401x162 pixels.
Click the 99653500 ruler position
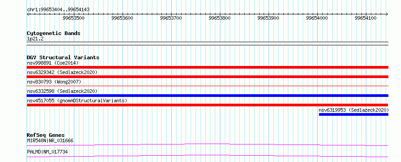coord(74,18)
